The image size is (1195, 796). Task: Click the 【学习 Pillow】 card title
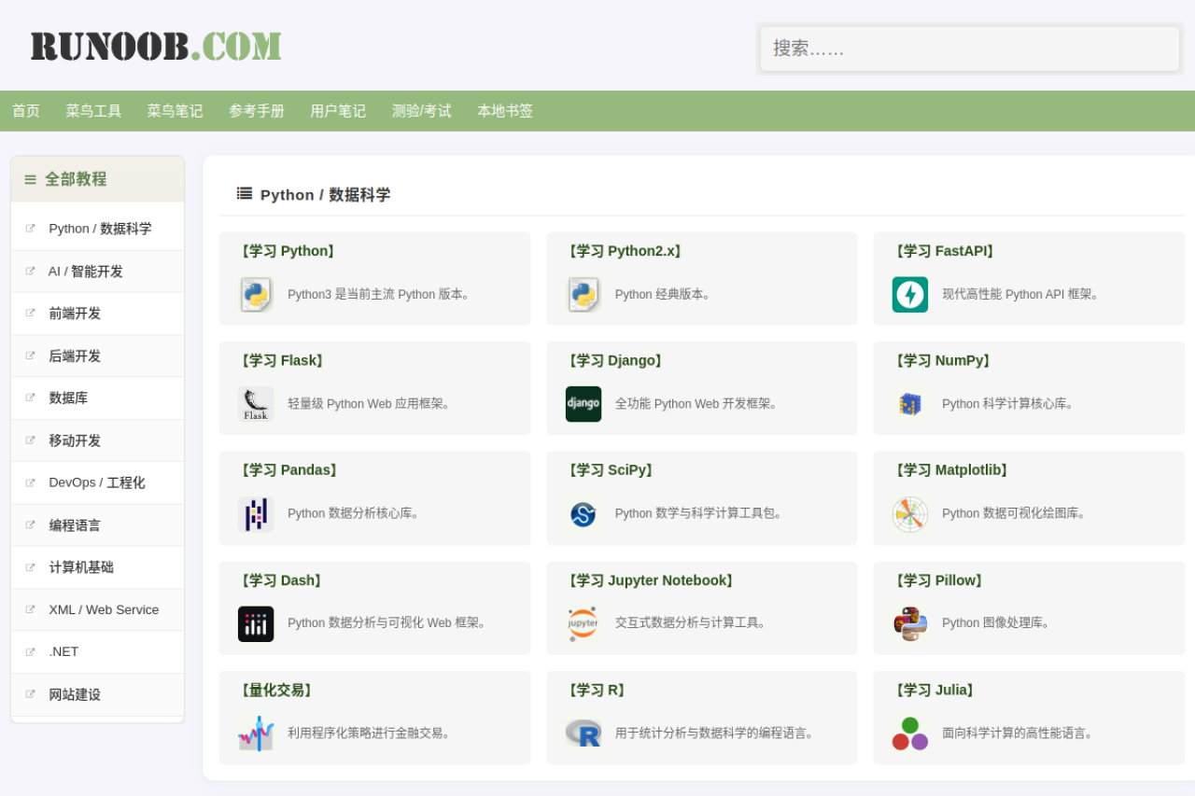[939, 580]
